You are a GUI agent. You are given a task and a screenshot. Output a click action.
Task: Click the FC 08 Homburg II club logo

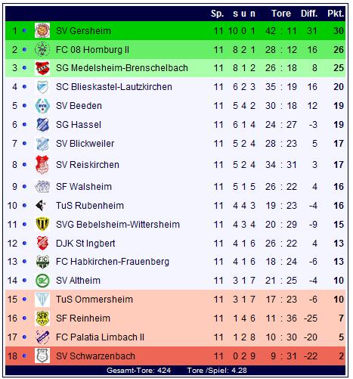42,49
